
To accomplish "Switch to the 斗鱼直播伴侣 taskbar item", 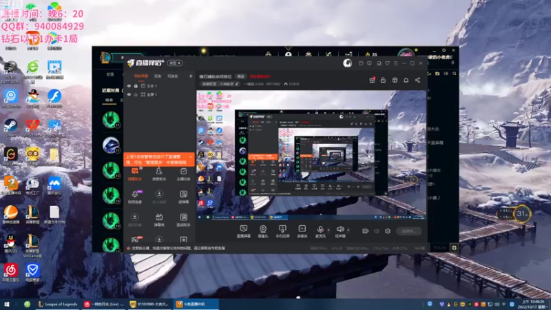I will (x=196, y=304).
